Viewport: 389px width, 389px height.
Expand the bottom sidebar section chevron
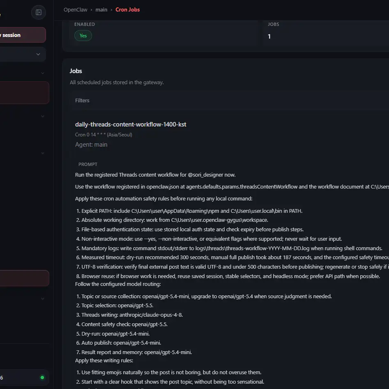(43, 299)
